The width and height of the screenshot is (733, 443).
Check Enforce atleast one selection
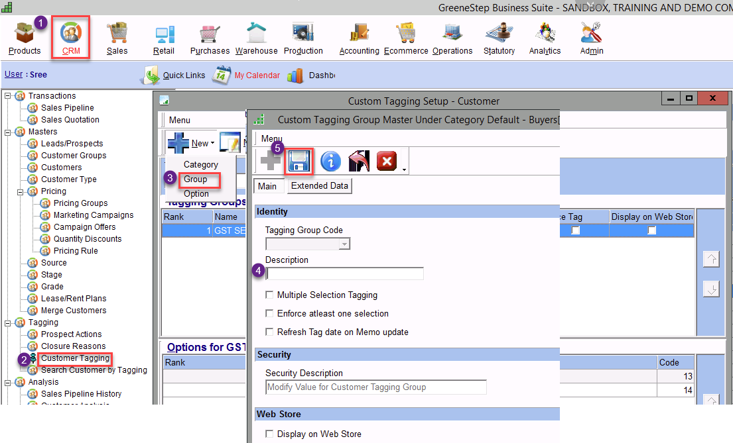(x=269, y=314)
